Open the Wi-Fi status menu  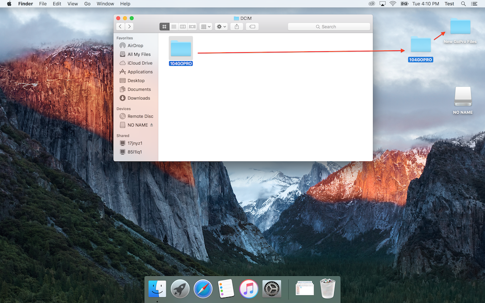coord(392,3)
